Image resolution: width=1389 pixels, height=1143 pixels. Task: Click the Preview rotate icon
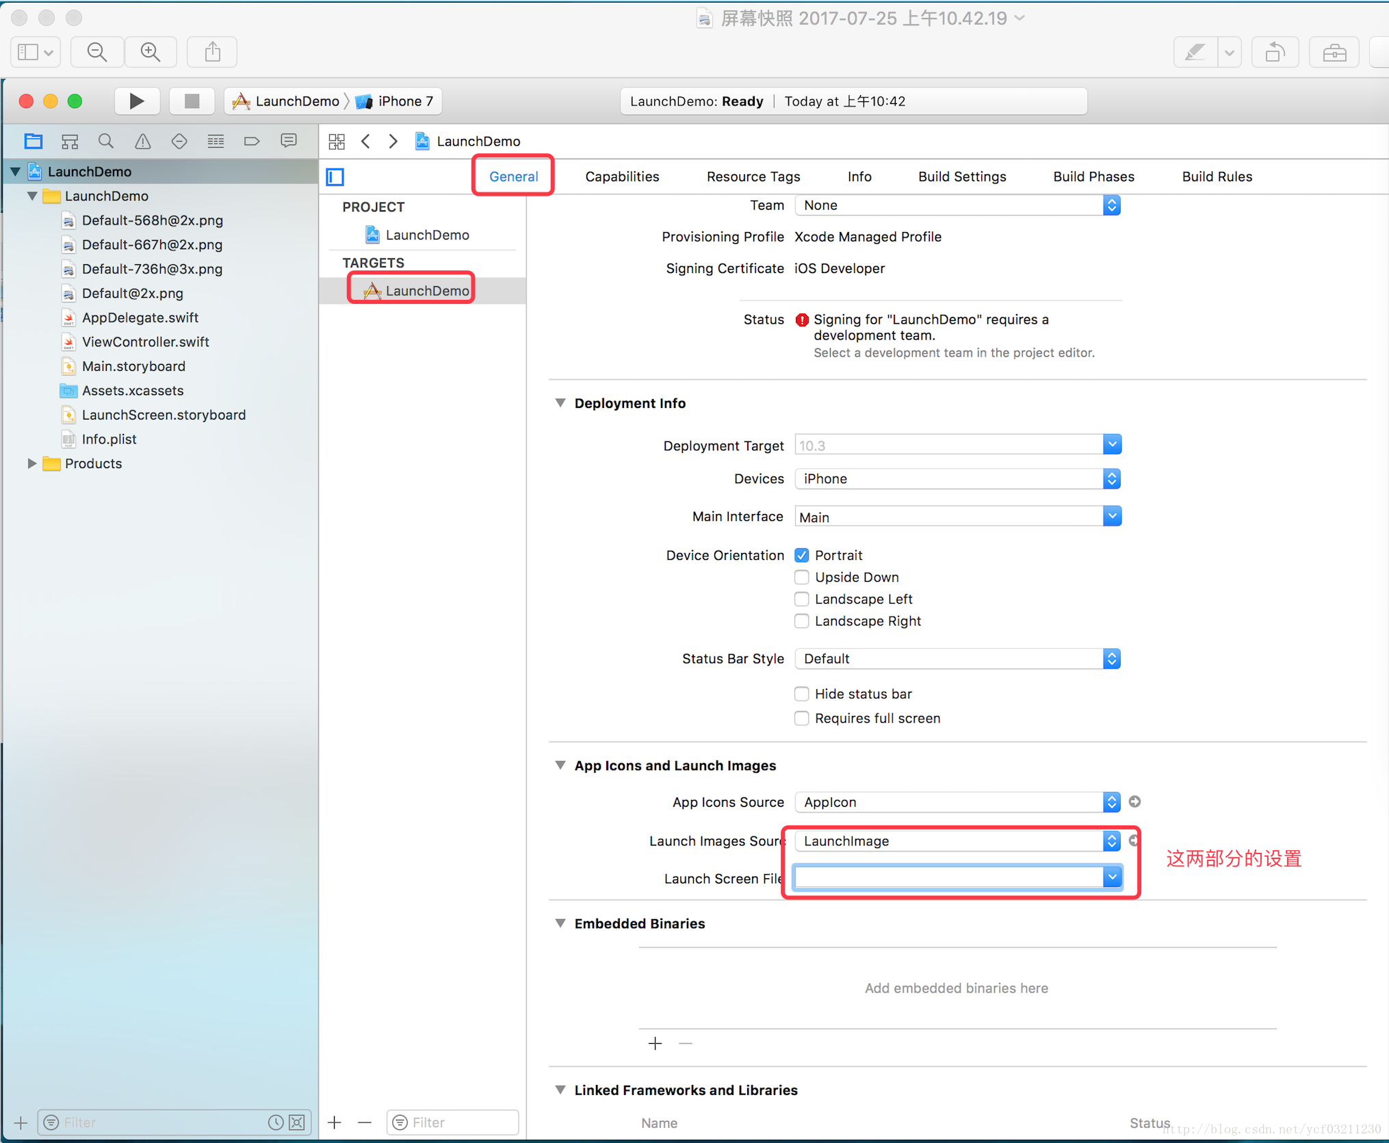point(1275,52)
